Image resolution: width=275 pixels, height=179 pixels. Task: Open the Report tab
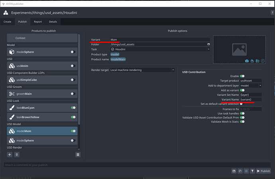coord(38,22)
